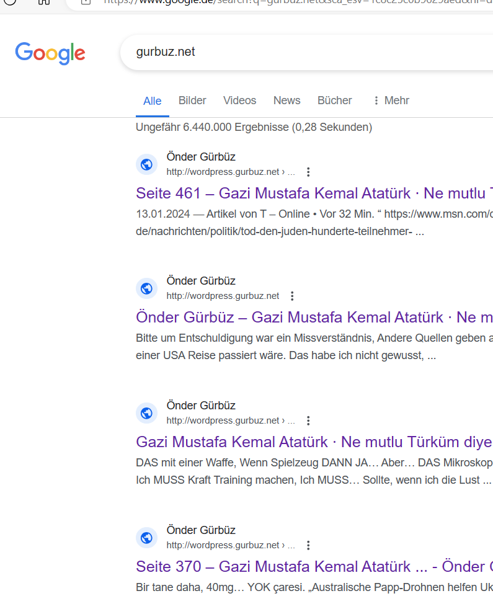The height and width of the screenshot is (596, 493).
Task: Click the browser address bar URL
Action: [298, 2]
